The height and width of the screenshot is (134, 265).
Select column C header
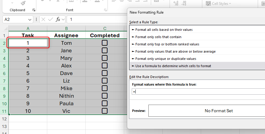pyautogui.click(x=105, y=28)
